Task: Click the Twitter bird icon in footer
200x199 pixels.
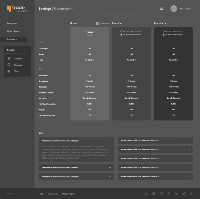Action: pos(191,194)
